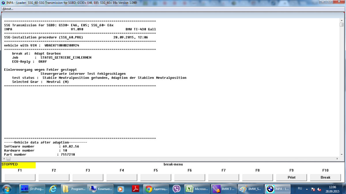
Task: Click the vertical scrollbar thumb
Action: (x=341, y=25)
